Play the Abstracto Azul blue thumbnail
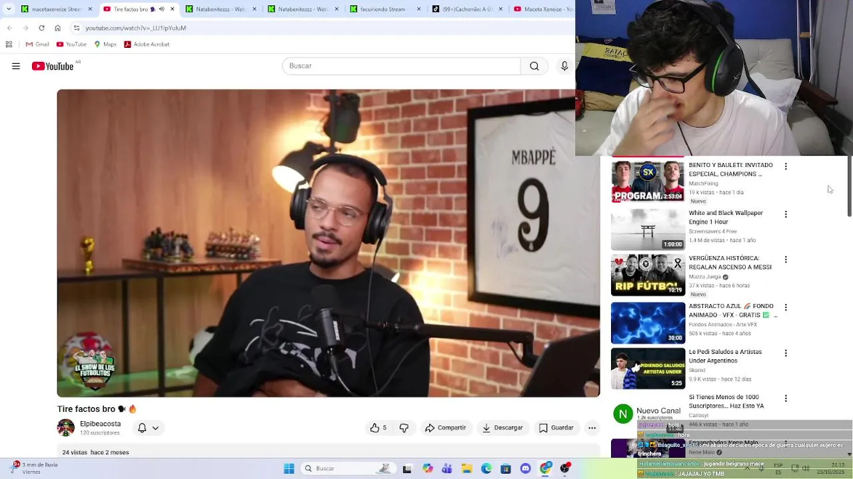853x479 pixels. coord(648,323)
